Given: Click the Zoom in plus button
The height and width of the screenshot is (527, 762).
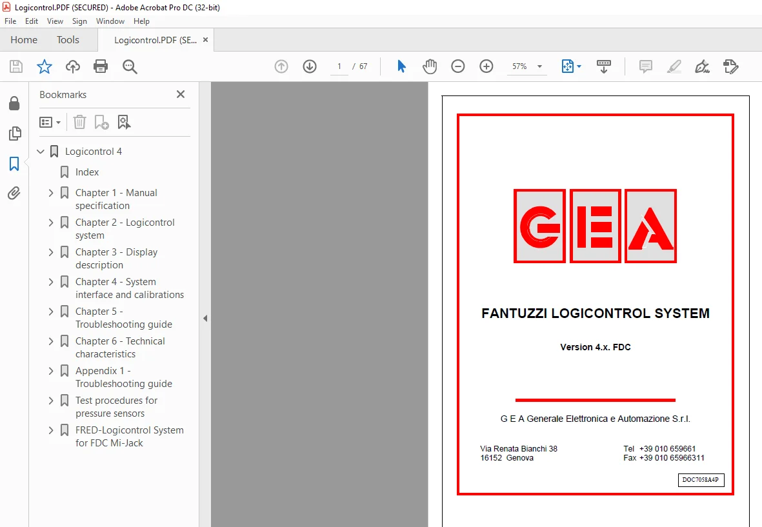Looking at the screenshot, I should (x=486, y=66).
